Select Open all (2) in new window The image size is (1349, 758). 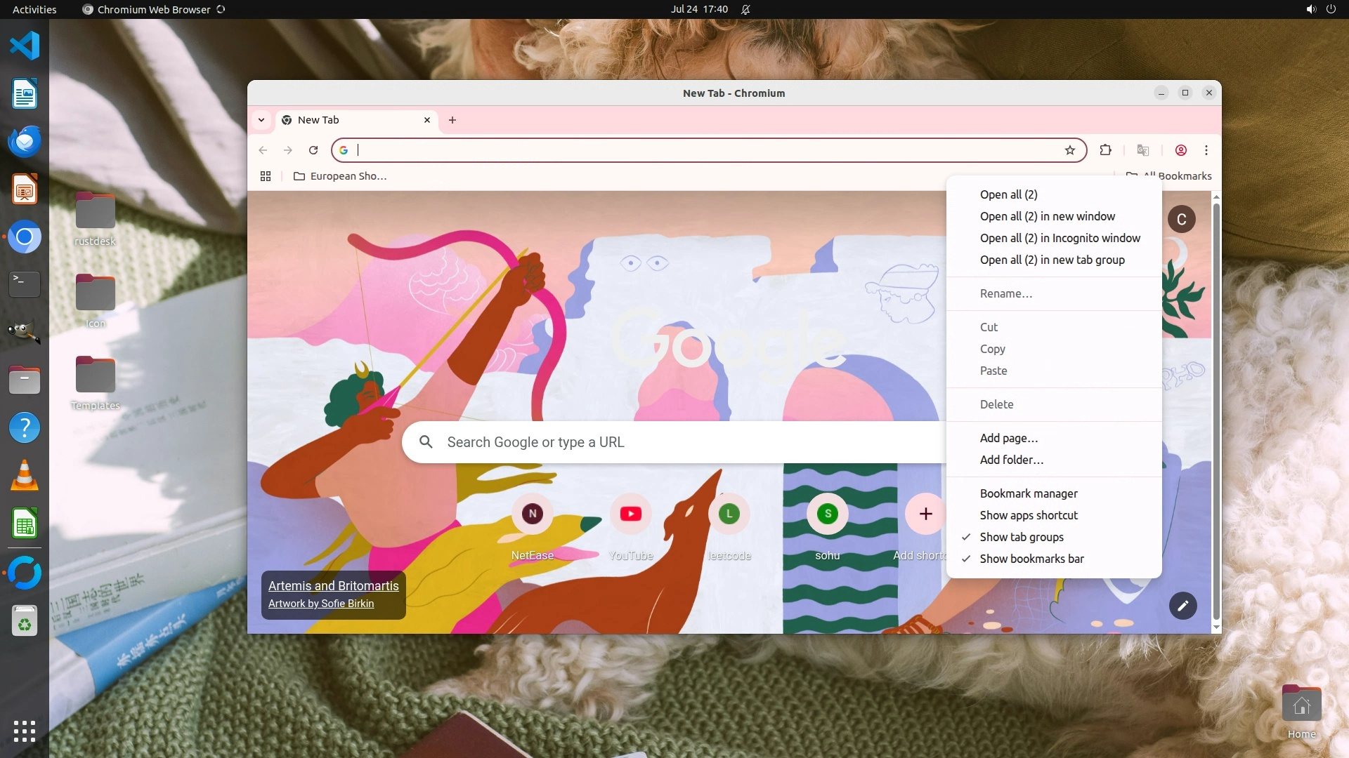[x=1047, y=216]
